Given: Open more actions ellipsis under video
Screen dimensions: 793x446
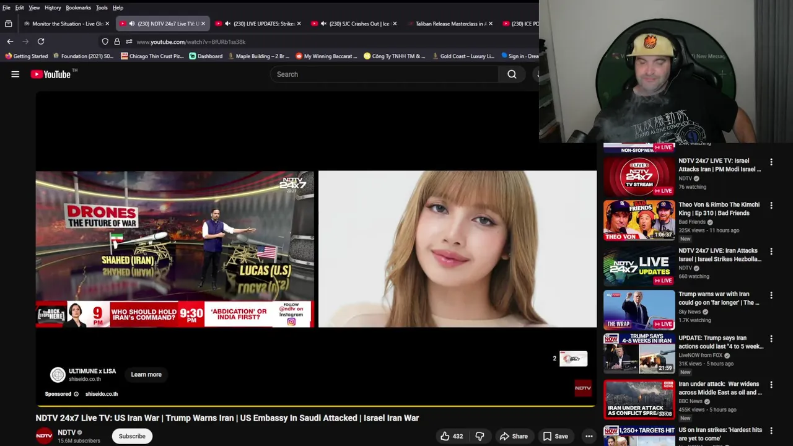Looking at the screenshot, I should point(589,436).
